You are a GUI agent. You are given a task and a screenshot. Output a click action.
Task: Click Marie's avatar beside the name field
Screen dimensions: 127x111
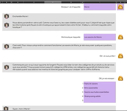pos(120,7)
